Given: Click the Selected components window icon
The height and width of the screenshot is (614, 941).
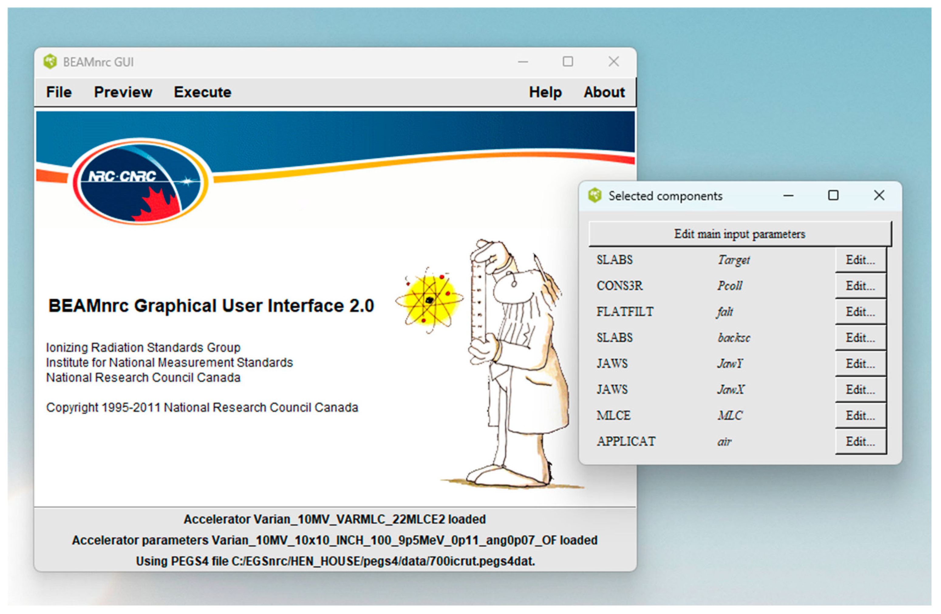Looking at the screenshot, I should pos(595,195).
